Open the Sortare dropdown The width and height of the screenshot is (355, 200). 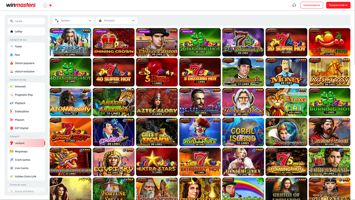coord(73,21)
